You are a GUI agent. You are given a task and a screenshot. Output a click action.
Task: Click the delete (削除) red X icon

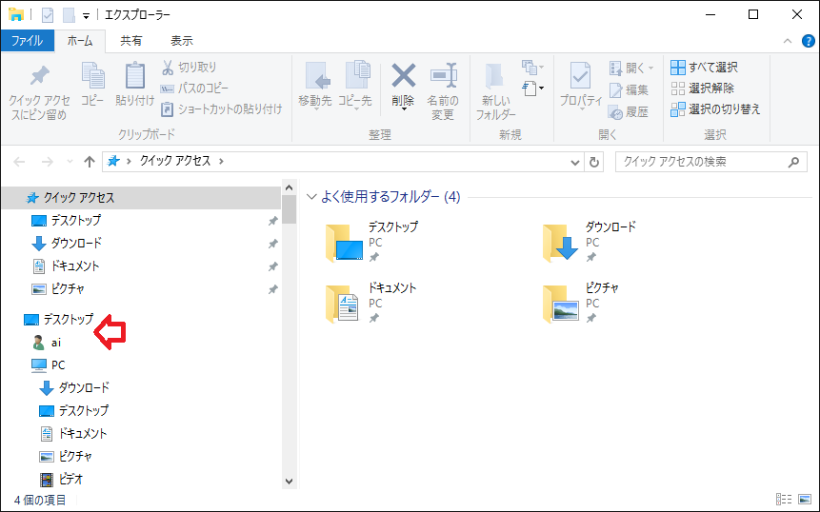pos(404,76)
